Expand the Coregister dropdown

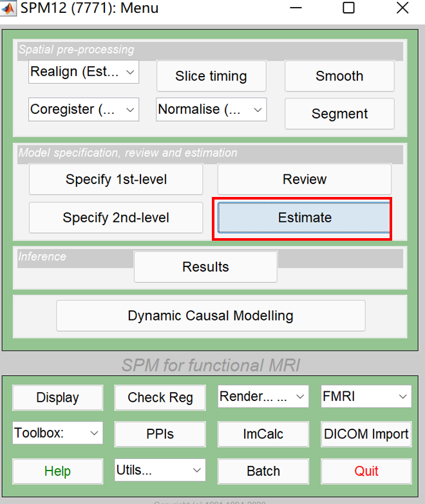[84, 109]
